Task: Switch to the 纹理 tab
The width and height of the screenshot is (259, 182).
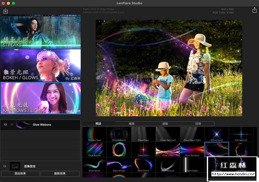Action: click(198, 124)
